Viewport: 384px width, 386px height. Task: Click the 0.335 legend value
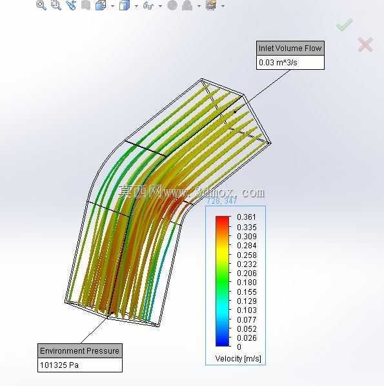click(x=247, y=227)
